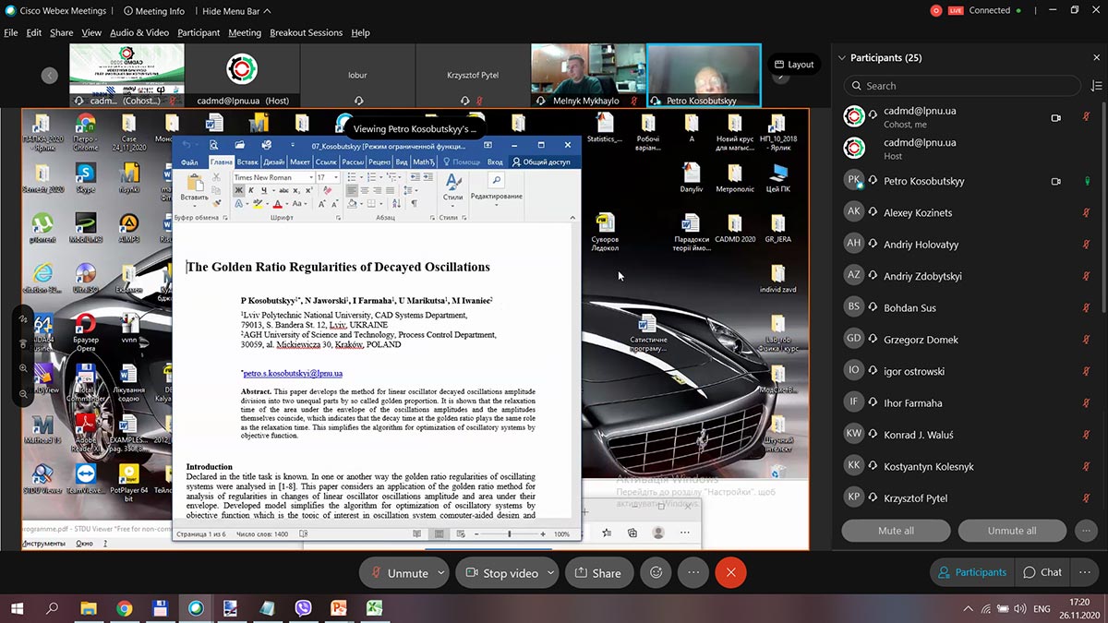Open the Audio & Video menu
1108x623 pixels.
[139, 32]
